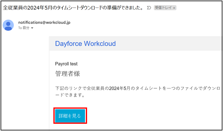This screenshot has width=223, height=131.
Task: Expand recipient details arrow next to To 自分
Action: click(x=32, y=28)
